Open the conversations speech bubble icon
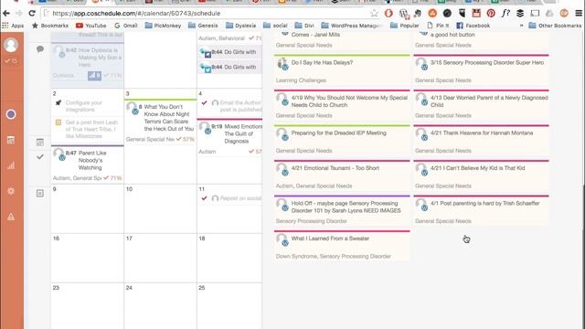Image resolution: width=585 pixels, height=329 pixels. point(40,48)
